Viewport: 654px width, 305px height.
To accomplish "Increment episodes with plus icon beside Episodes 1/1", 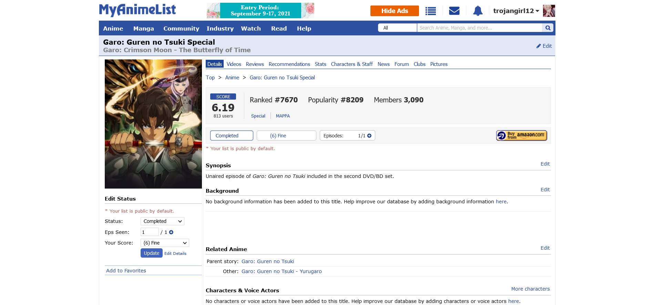I will tap(369, 136).
